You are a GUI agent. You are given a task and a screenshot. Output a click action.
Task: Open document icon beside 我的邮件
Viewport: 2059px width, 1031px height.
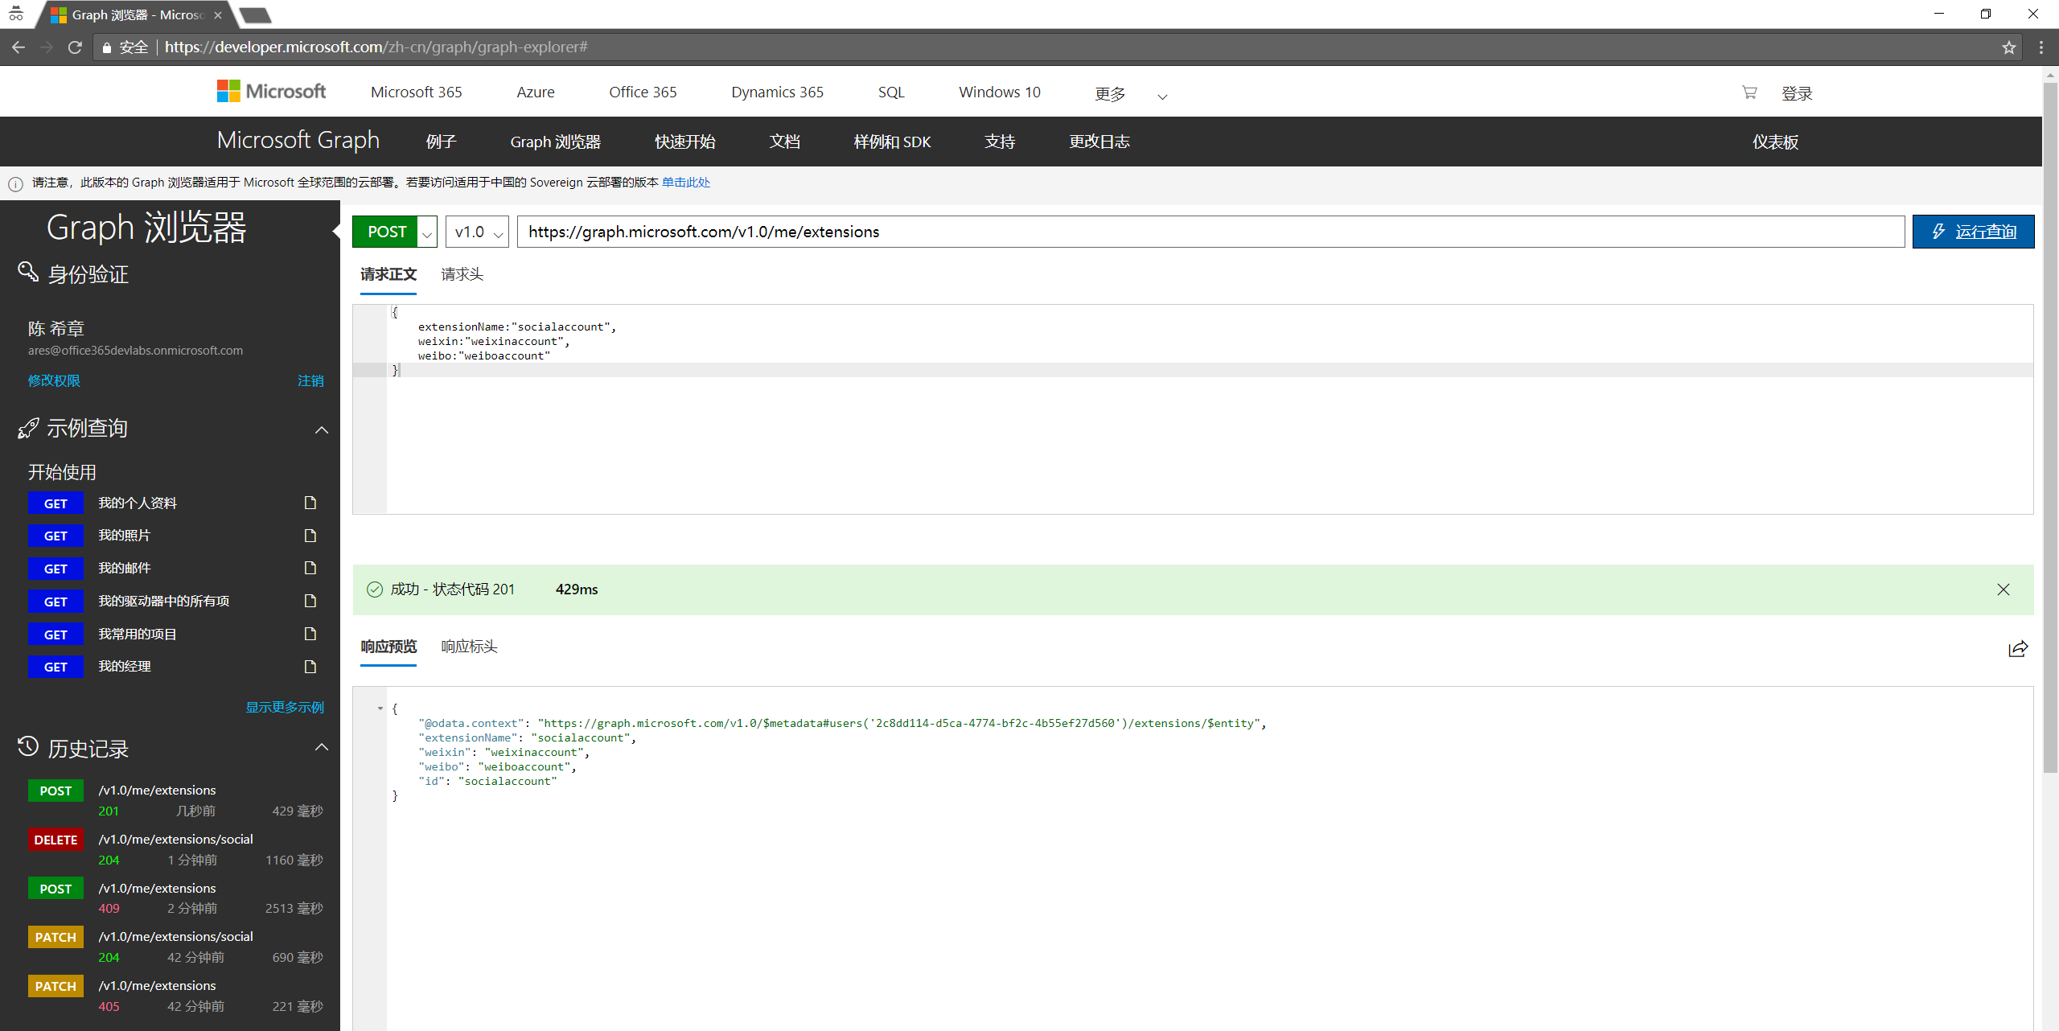pyautogui.click(x=310, y=568)
